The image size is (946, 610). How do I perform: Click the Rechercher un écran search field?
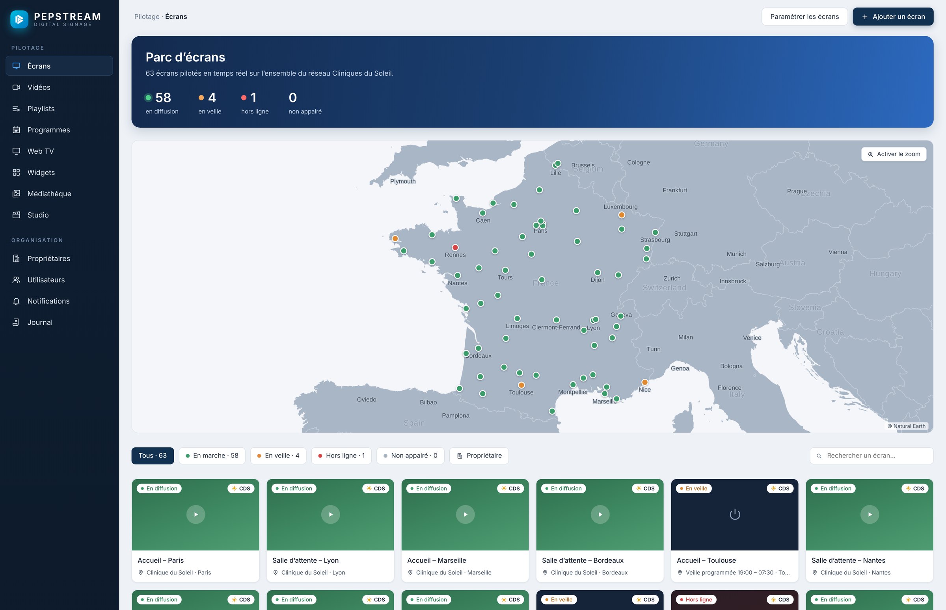[x=872, y=456]
